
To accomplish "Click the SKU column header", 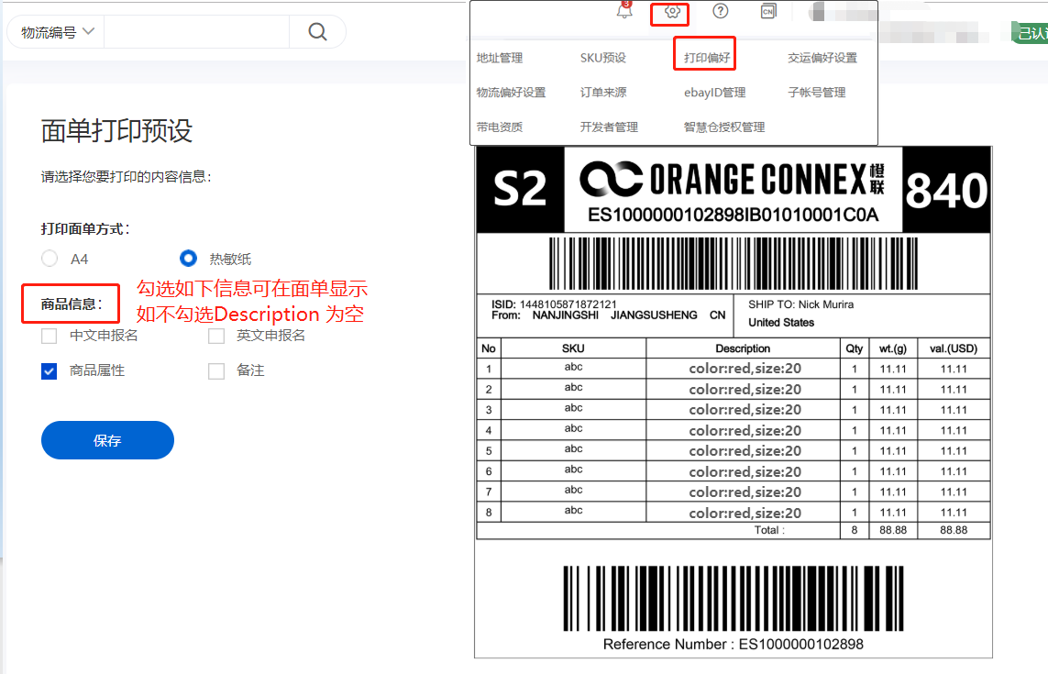I will (x=573, y=348).
